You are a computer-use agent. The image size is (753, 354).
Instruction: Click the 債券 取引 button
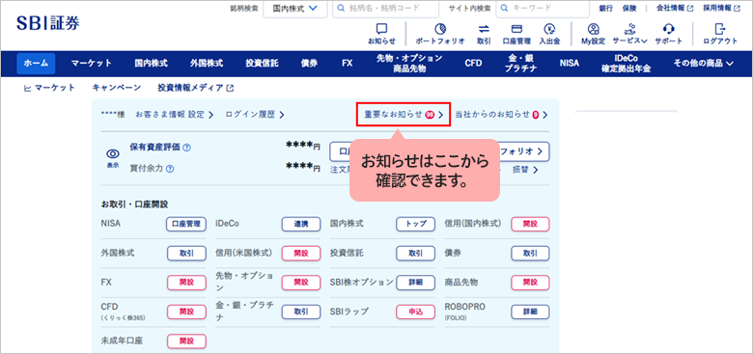530,254
